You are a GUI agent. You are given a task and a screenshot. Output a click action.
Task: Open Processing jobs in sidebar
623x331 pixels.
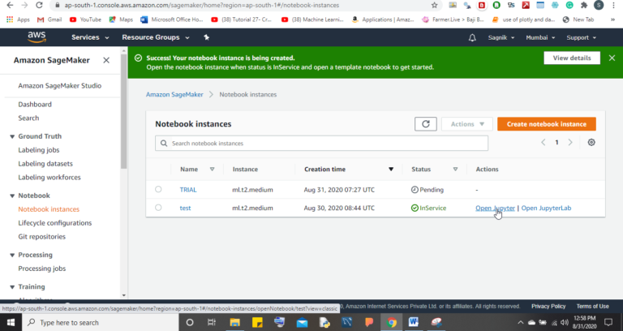click(41, 269)
